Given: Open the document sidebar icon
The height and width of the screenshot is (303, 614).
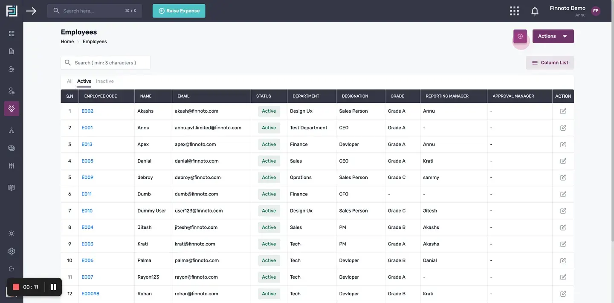Looking at the screenshot, I should point(12,51).
